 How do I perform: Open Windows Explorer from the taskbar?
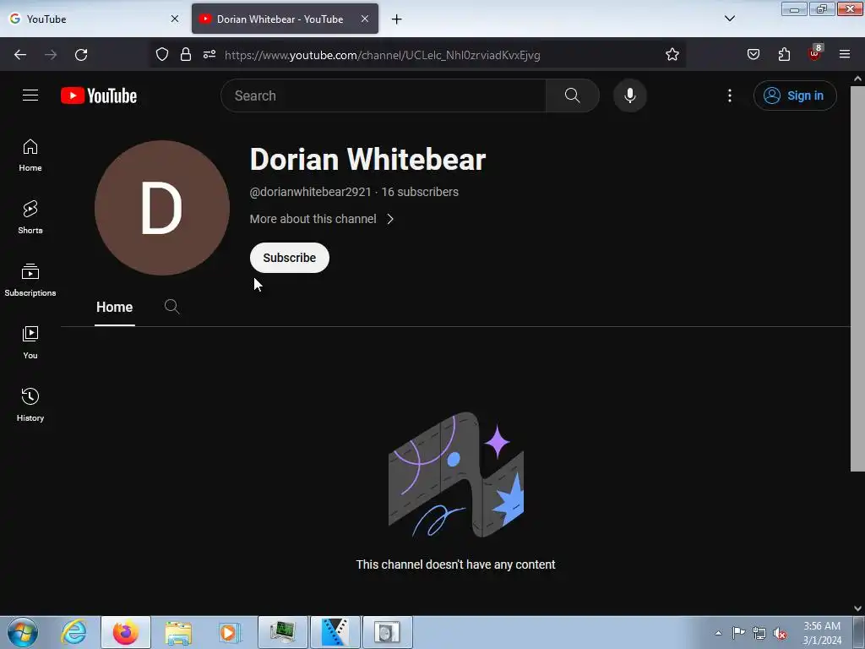tap(178, 632)
